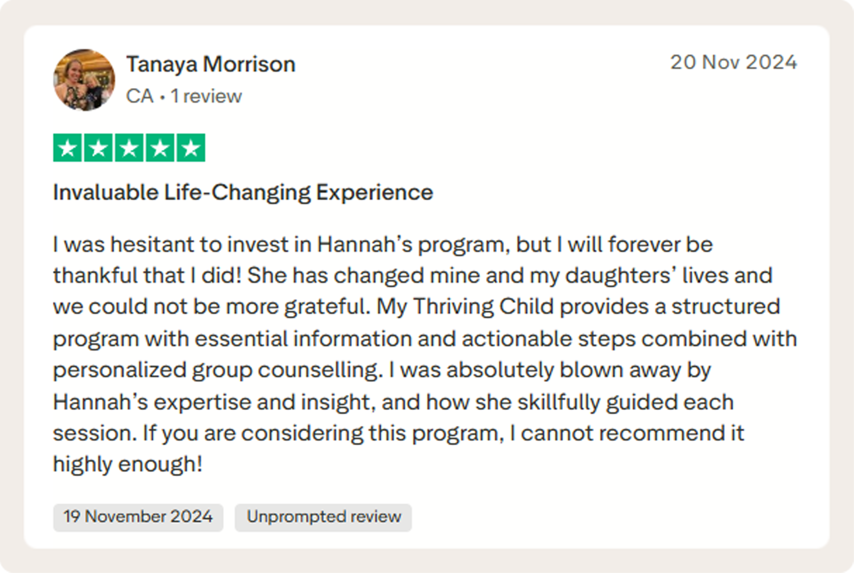
Task: Click the bullet separator before '1 review'
Action: 162,97
